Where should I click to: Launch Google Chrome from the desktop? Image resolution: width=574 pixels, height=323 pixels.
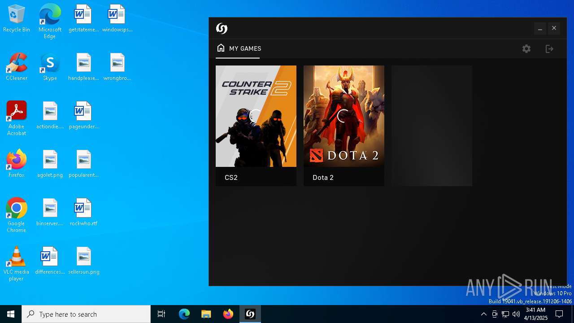[x=17, y=215]
